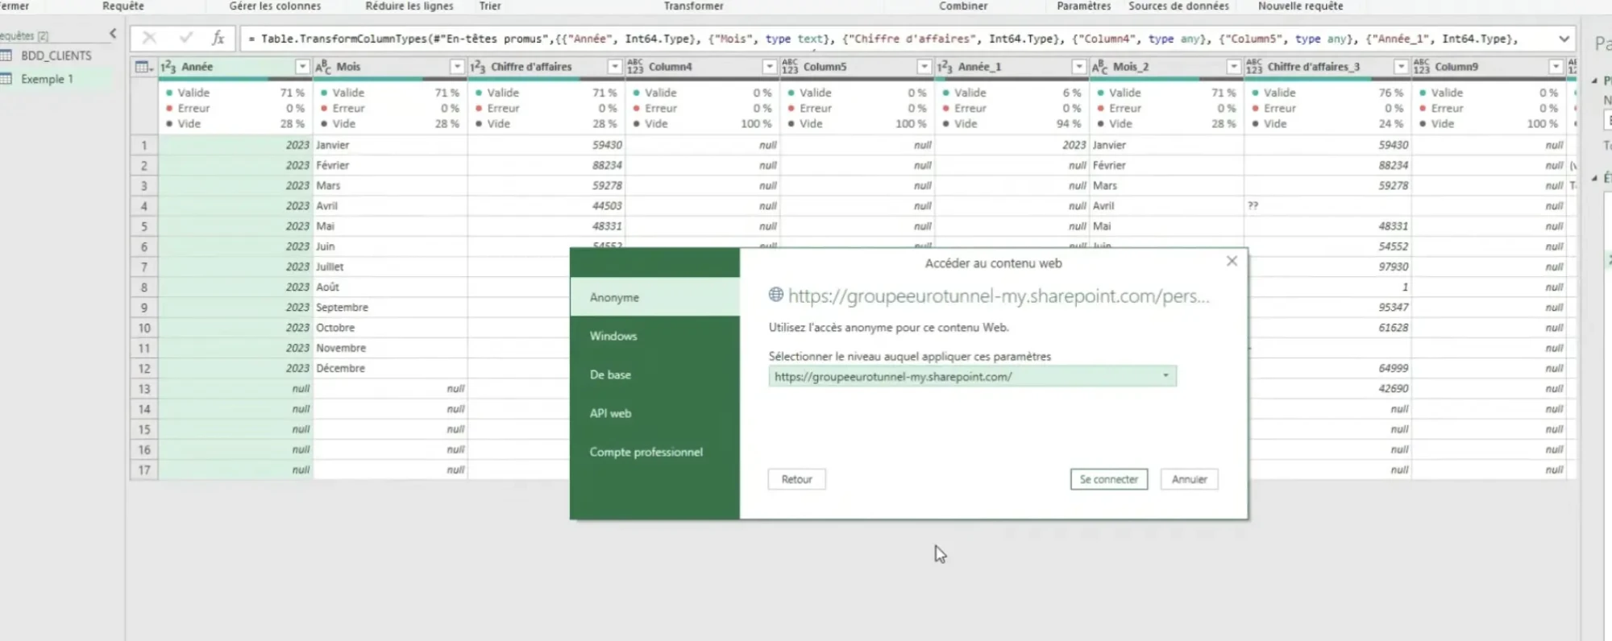Select the De base authentication option
1612x641 pixels.
654,374
